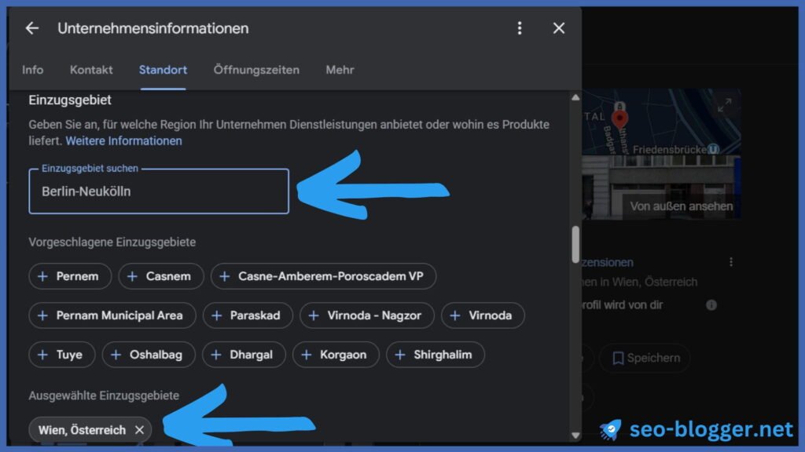The width and height of the screenshot is (805, 452).
Task: Switch to the Info tab
Action: (33, 70)
